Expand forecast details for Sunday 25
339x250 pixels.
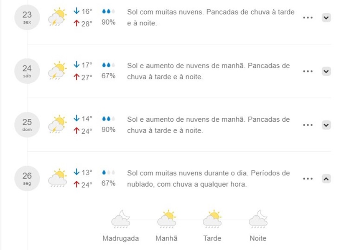pos(326,125)
